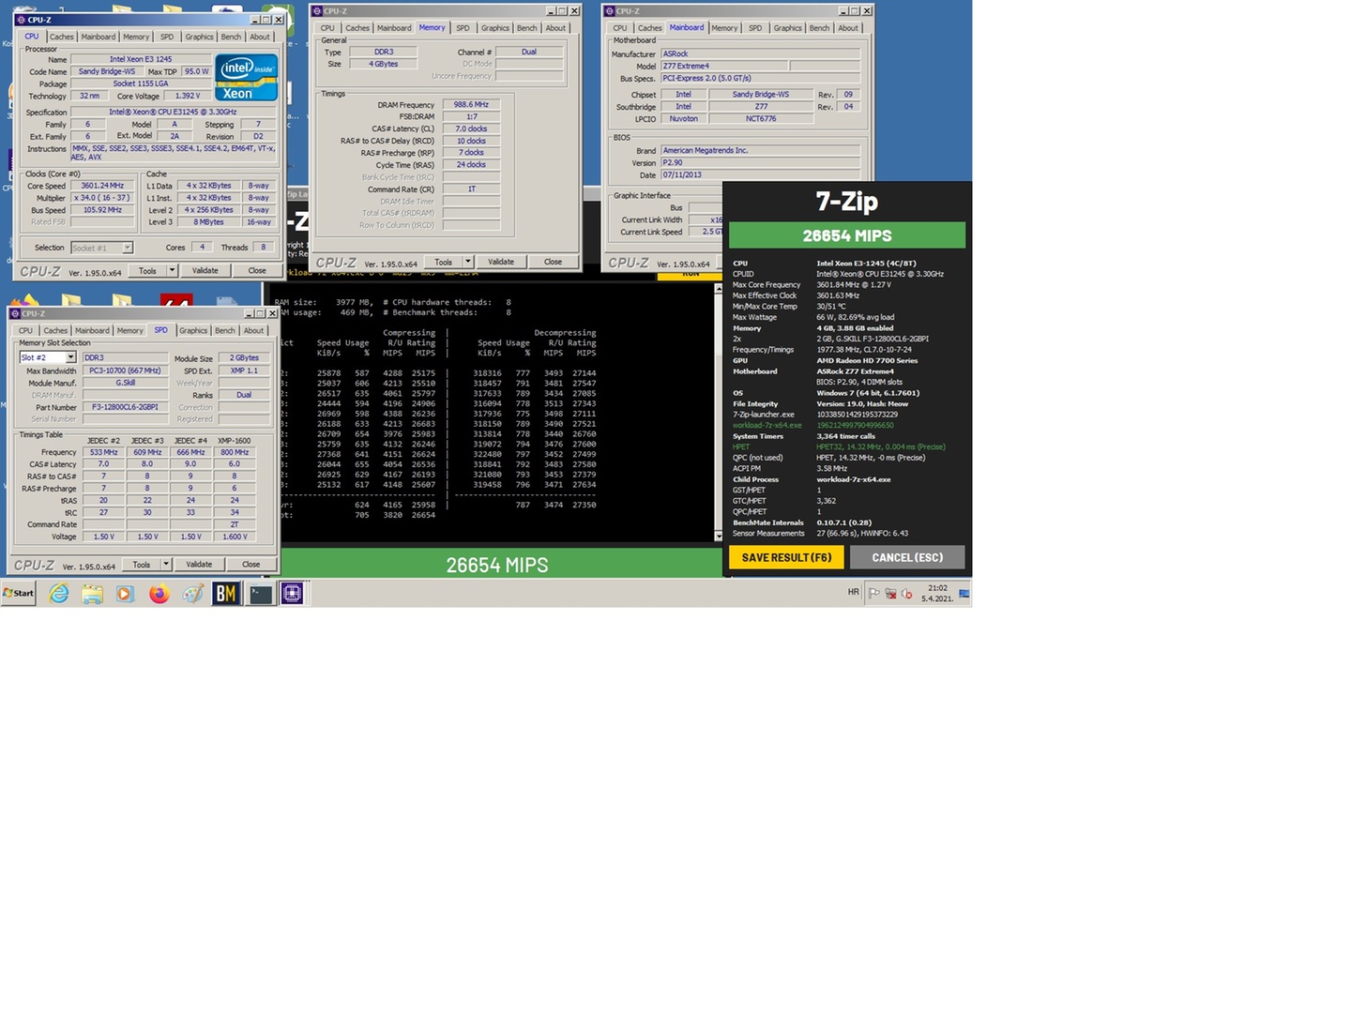Image resolution: width=1351 pixels, height=1013 pixels.
Task: Launch Firefox from the taskbar
Action: pos(159,593)
